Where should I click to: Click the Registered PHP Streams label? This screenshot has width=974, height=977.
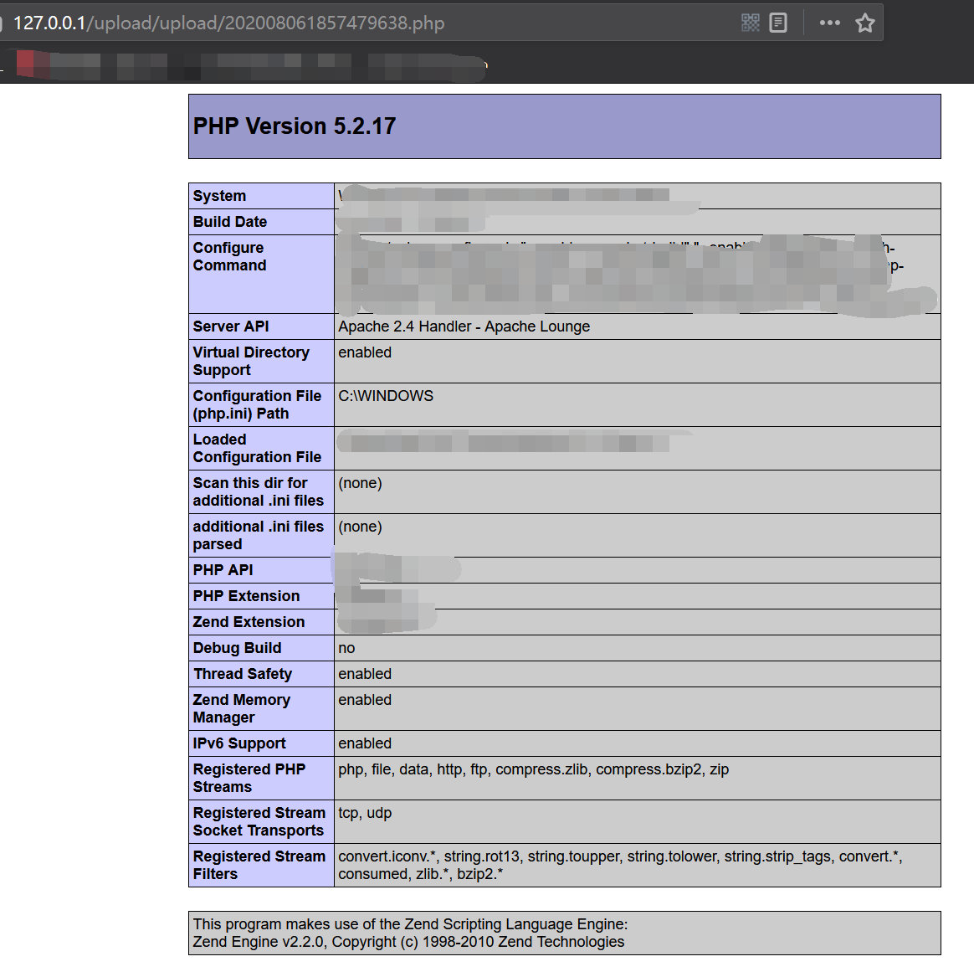point(249,778)
